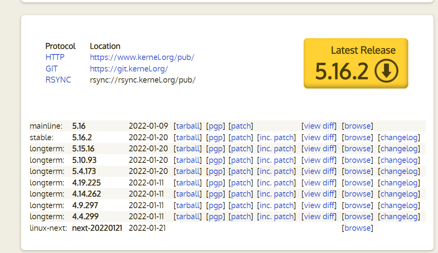The height and width of the screenshot is (253, 438).
Task: Open the RSYNC protocol link
Action: (x=58, y=80)
